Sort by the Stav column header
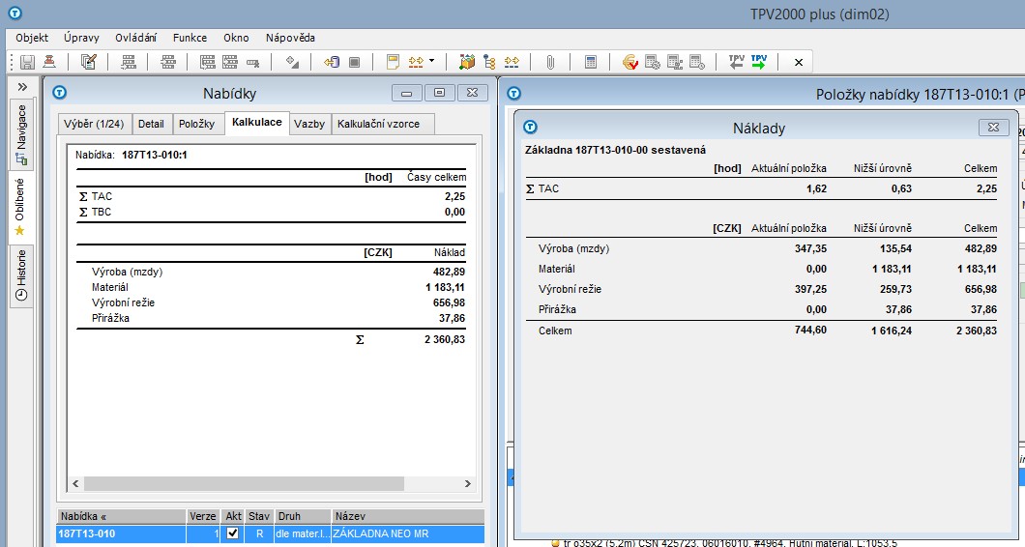Screen dimensions: 1025x547 click(x=259, y=516)
